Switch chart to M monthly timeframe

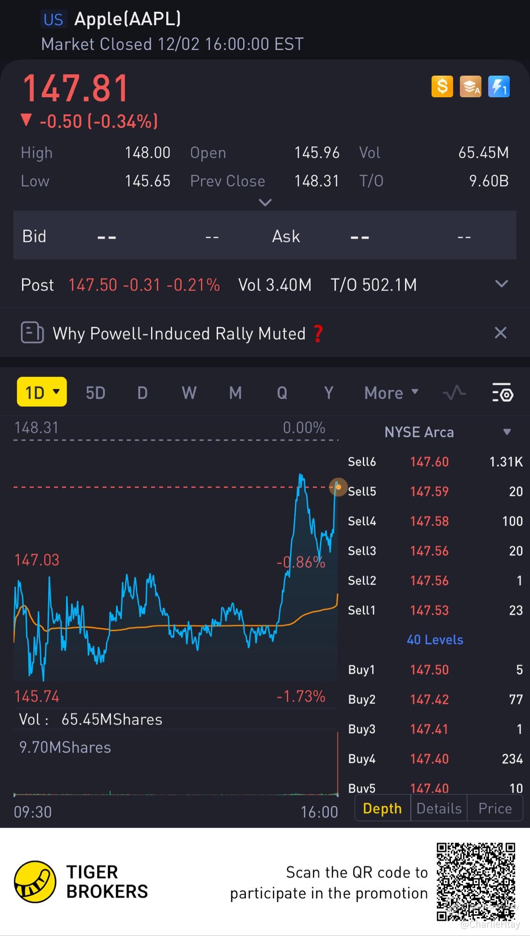coord(235,393)
